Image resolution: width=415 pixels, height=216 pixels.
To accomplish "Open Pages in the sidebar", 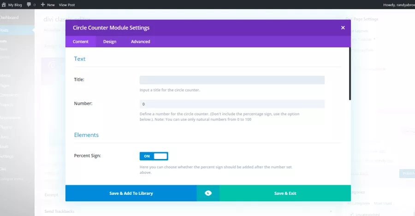I will [x=5, y=85].
